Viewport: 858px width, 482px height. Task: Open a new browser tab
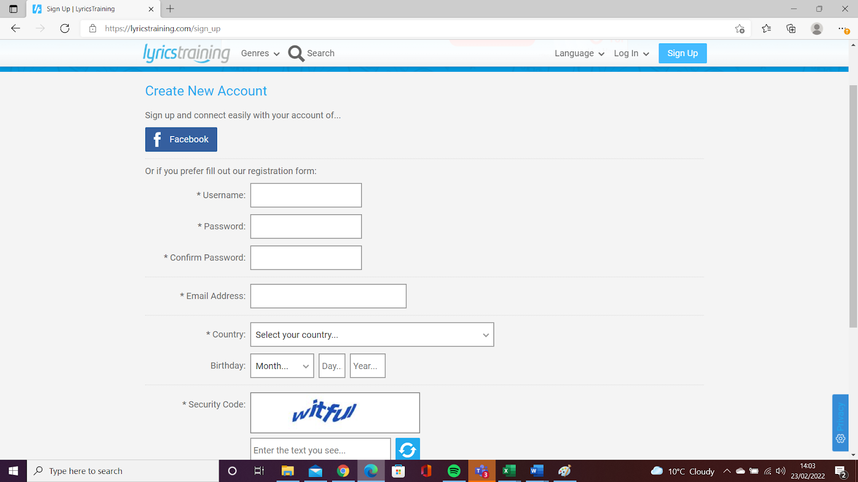170,9
